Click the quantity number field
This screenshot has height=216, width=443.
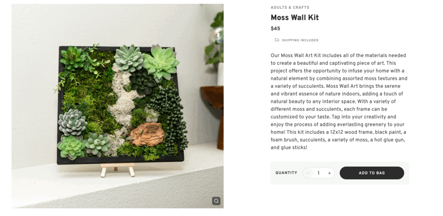pos(318,173)
